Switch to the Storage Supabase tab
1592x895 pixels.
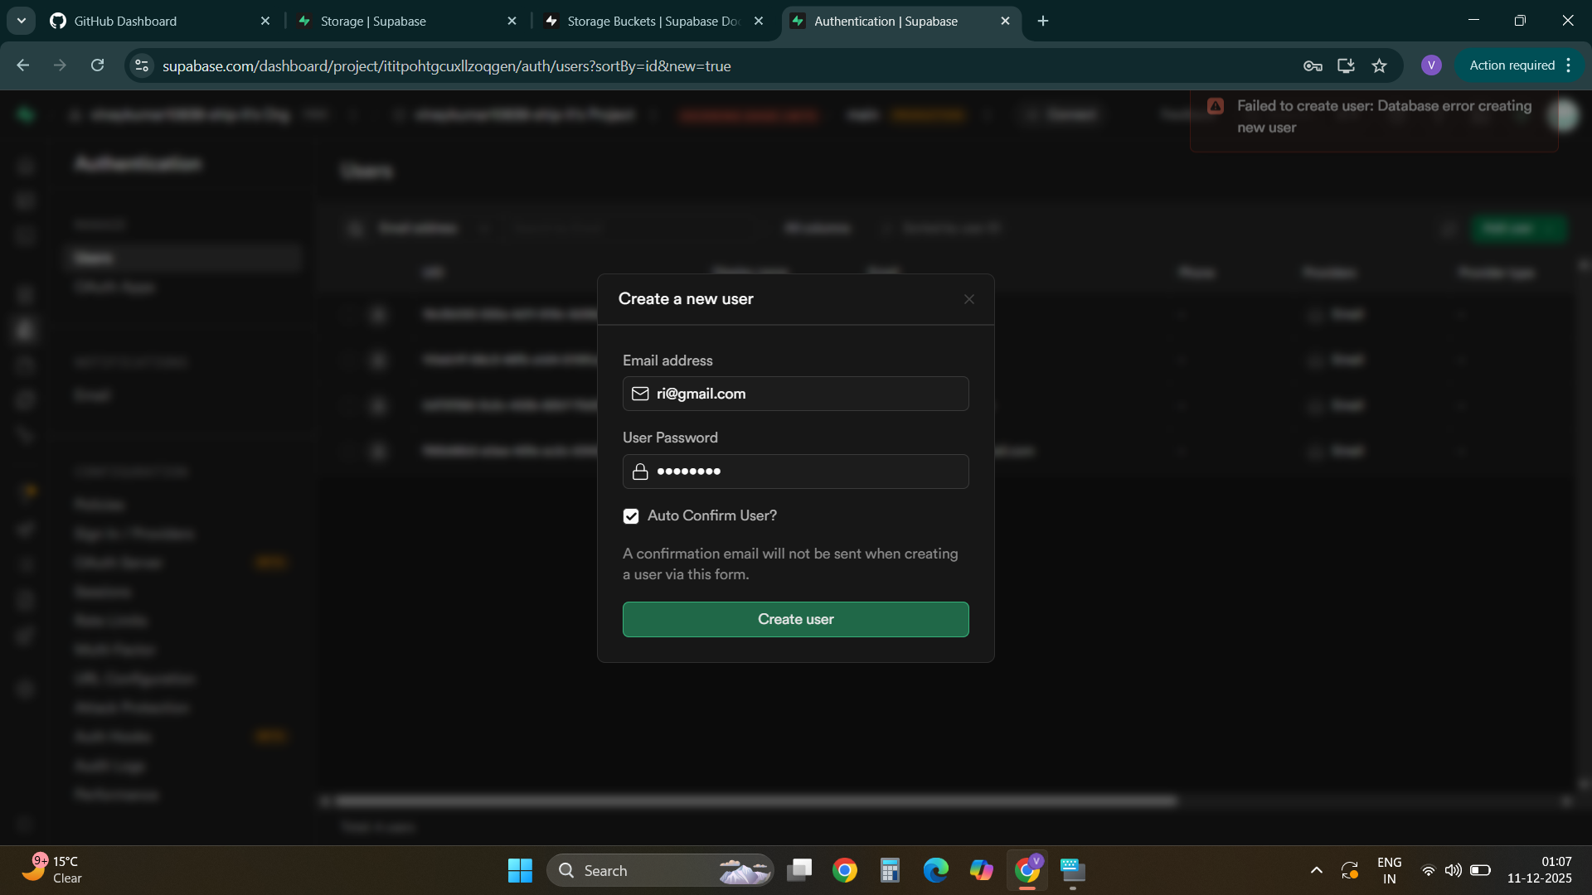click(373, 21)
